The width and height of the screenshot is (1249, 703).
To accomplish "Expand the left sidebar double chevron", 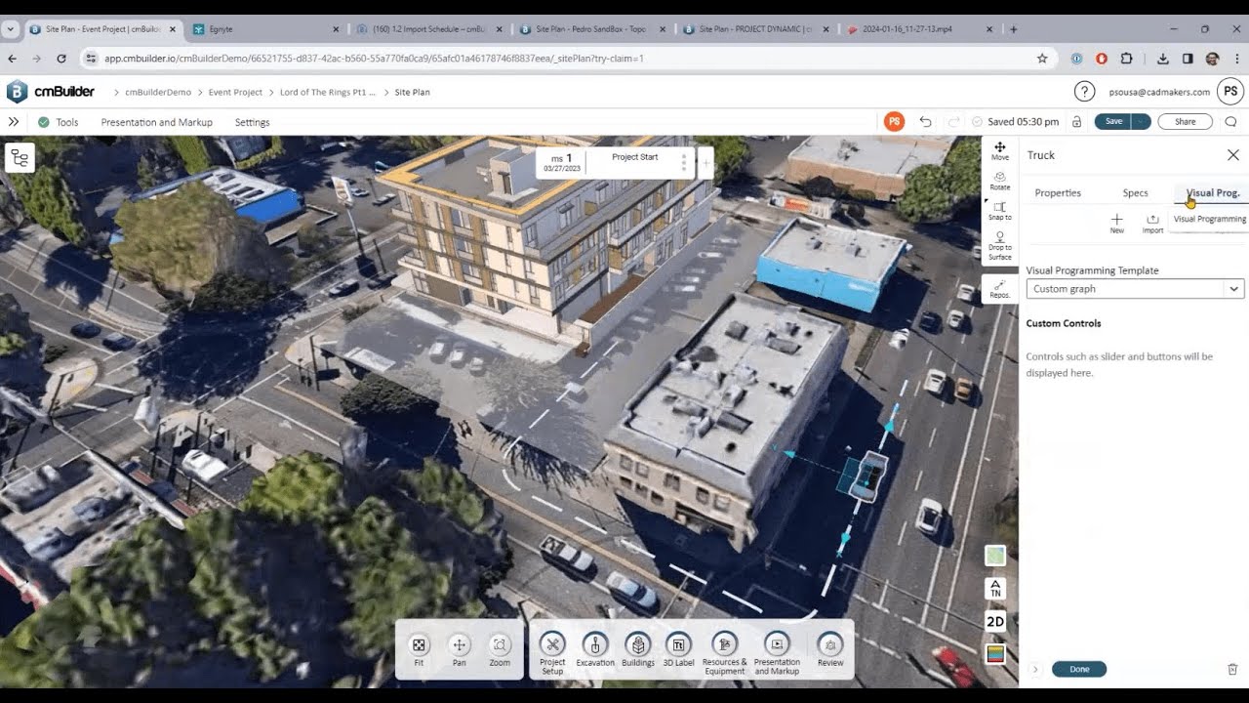I will tap(14, 122).
